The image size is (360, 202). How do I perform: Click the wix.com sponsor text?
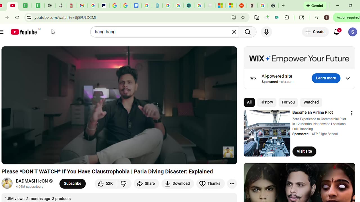pyautogui.click(x=287, y=82)
